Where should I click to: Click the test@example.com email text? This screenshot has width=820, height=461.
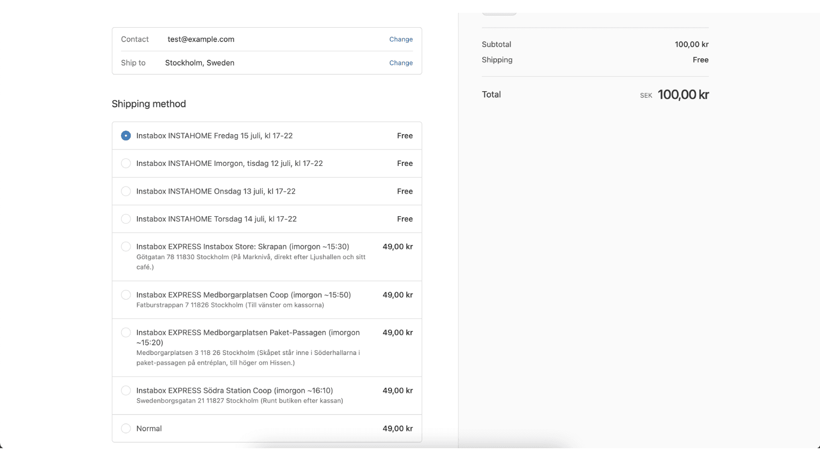tap(200, 39)
